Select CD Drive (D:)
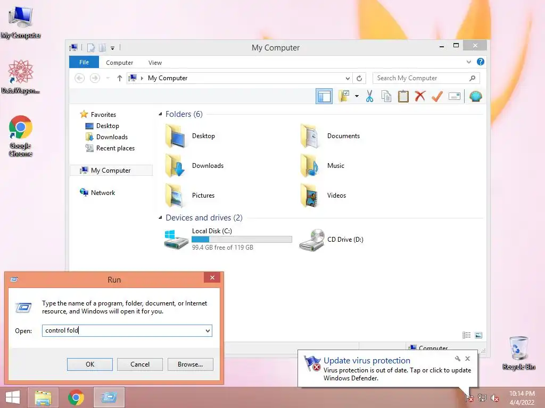Image resolution: width=545 pixels, height=408 pixels. point(332,240)
